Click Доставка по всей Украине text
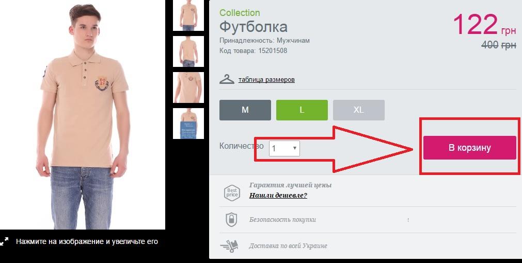The height and width of the screenshot is (263, 522). [288, 246]
